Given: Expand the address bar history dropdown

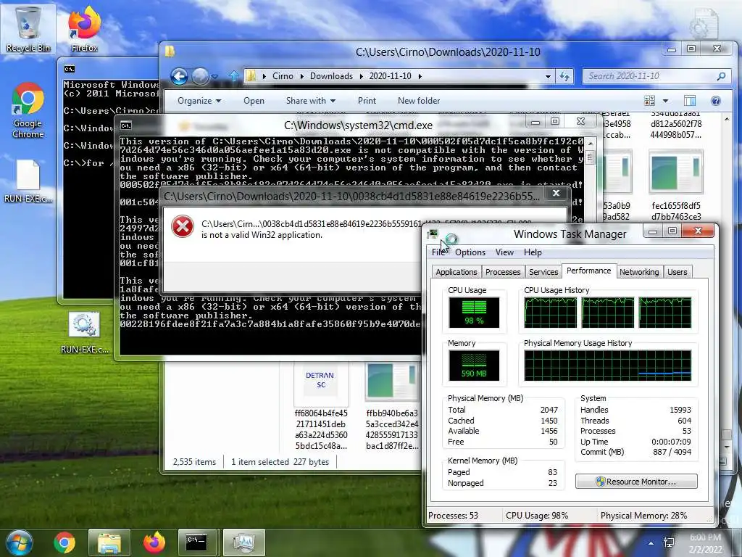Looking at the screenshot, I should click(x=548, y=76).
